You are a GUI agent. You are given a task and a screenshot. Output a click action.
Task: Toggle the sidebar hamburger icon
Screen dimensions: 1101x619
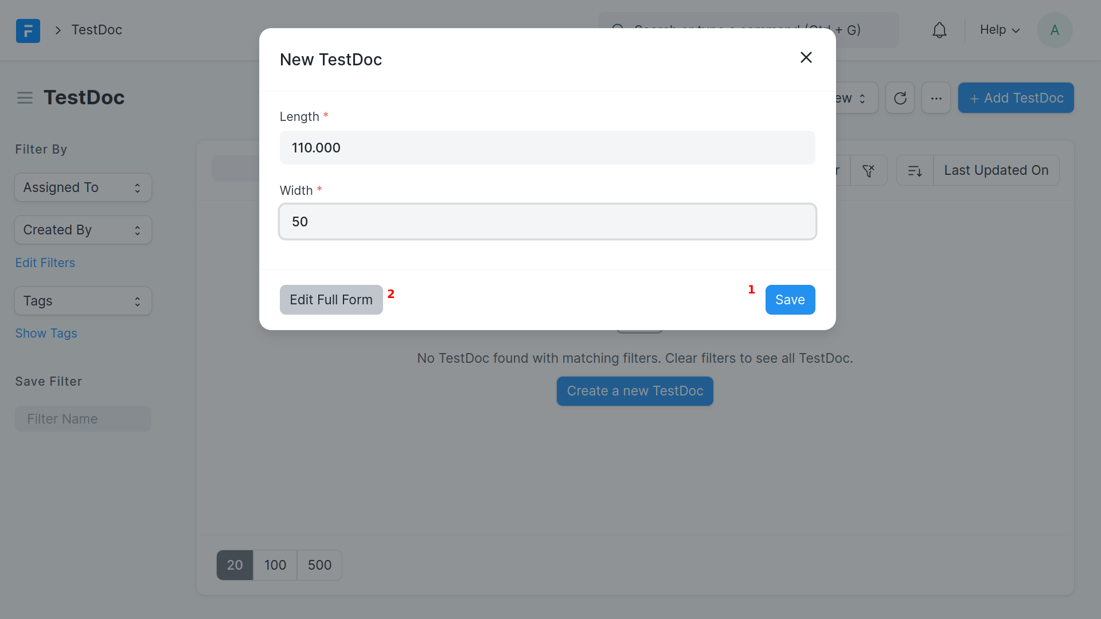[x=25, y=98]
